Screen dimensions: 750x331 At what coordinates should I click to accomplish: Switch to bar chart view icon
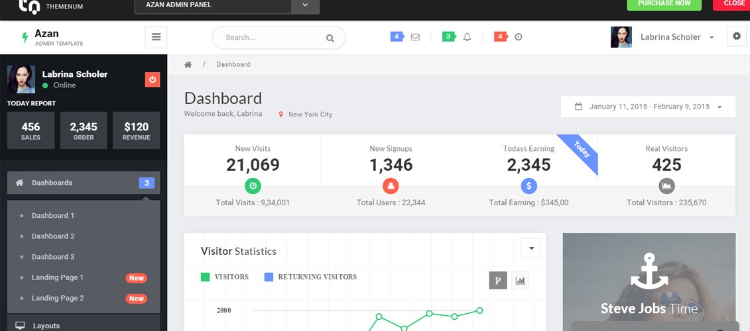tap(521, 281)
